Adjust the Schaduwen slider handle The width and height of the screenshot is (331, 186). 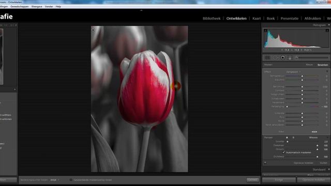[x=302, y=99]
